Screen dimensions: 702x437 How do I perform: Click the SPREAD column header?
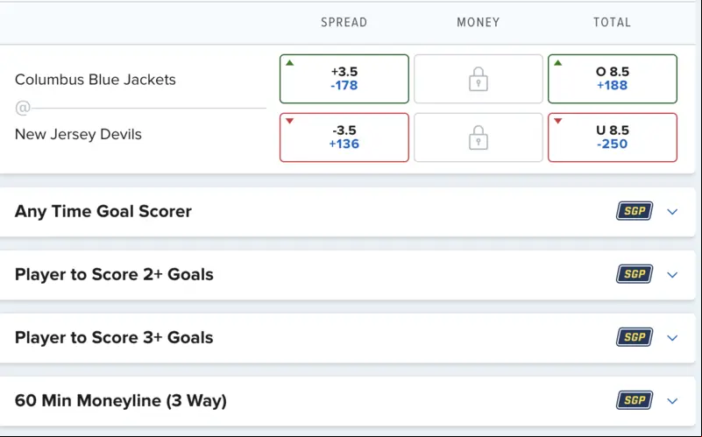click(344, 23)
